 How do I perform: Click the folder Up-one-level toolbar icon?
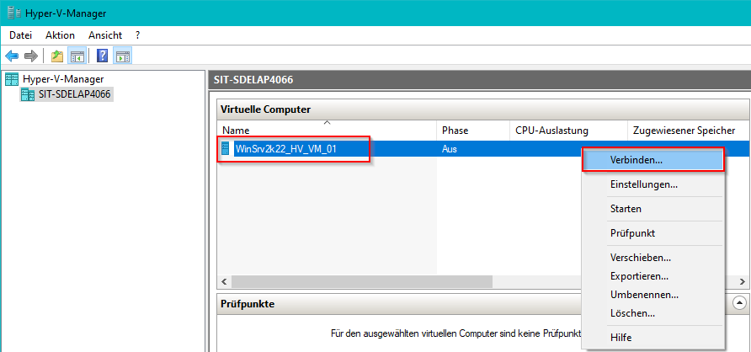pos(56,56)
